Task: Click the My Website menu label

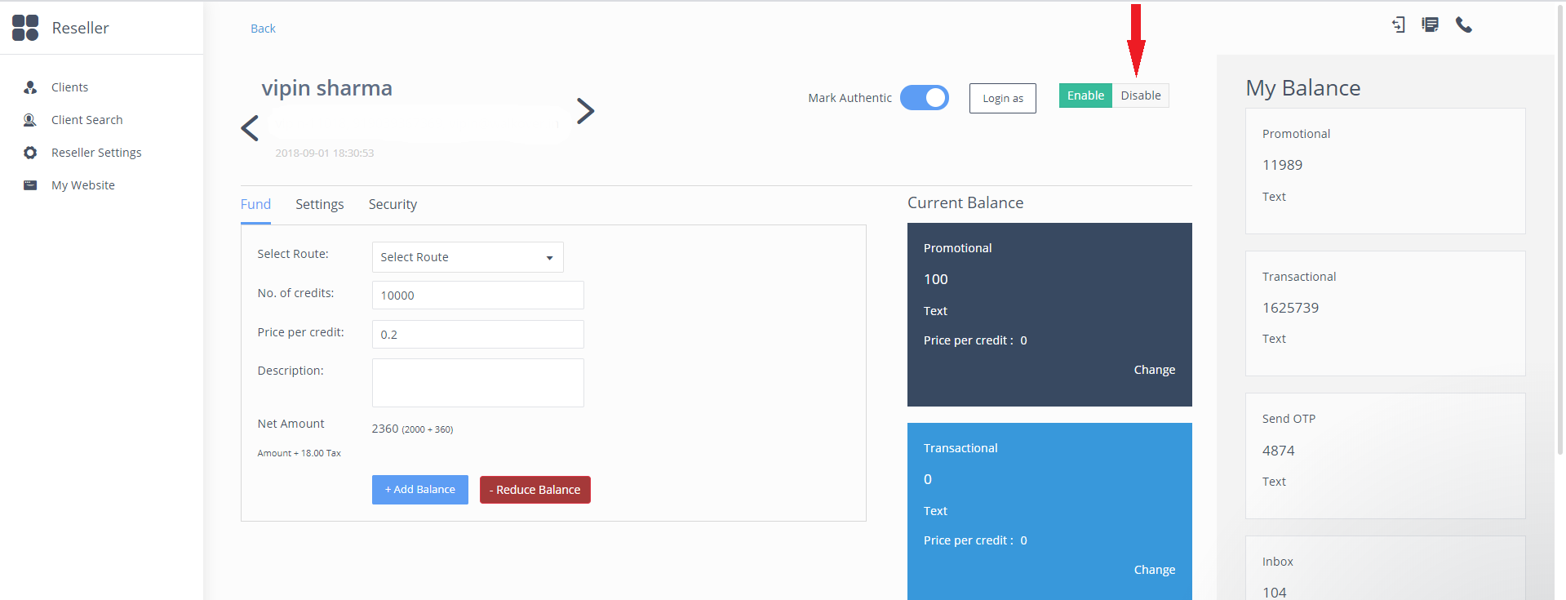Action: [82, 185]
